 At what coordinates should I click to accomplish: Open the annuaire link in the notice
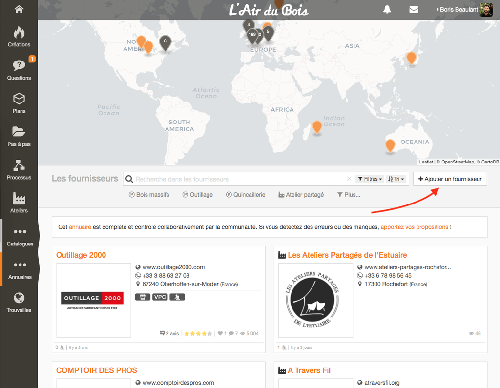80,227
